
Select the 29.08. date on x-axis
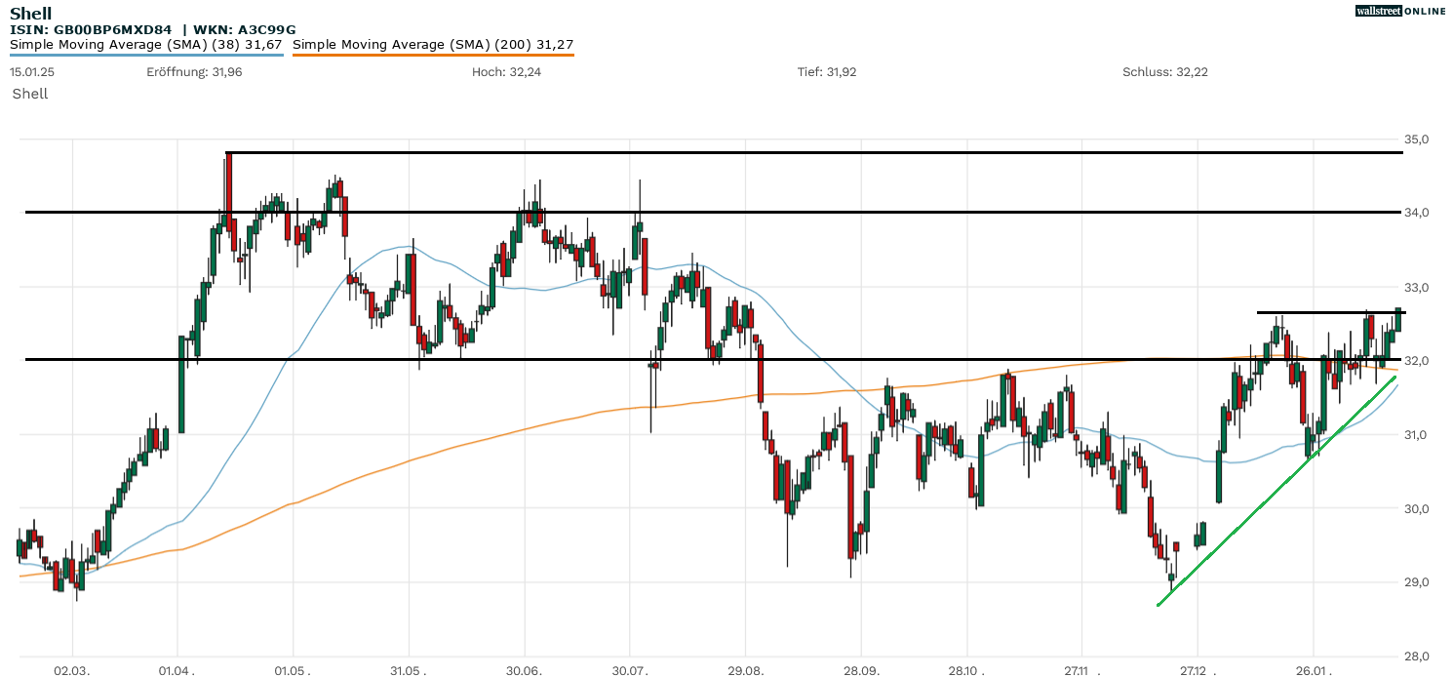pyautogui.click(x=745, y=671)
